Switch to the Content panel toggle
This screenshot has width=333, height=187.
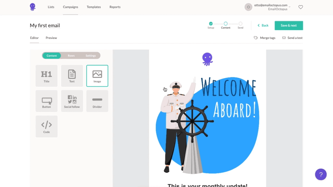point(52,56)
